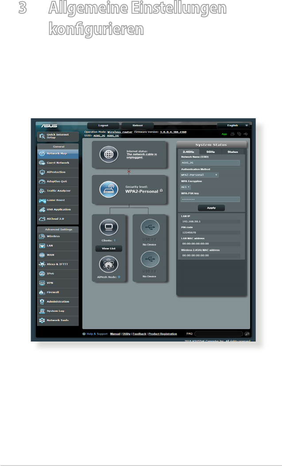The image size is (282, 466).
Task: Click the Reboot button
Action: 138,125
